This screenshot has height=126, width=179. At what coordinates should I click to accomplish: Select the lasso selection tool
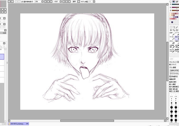pyautogui.click(x=174, y=27)
